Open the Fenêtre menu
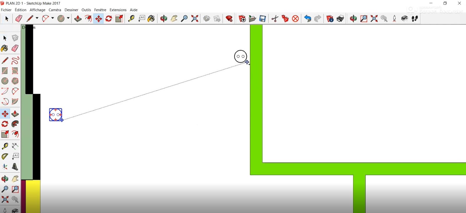Viewport: 466px width, 213px height. tap(100, 10)
